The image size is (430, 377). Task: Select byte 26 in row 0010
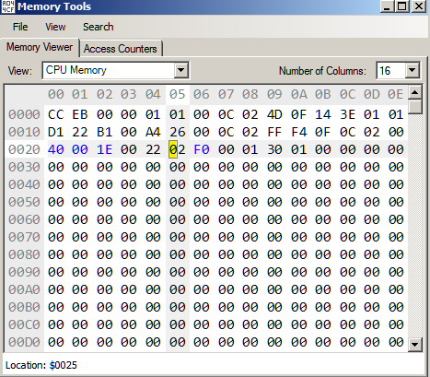click(178, 132)
